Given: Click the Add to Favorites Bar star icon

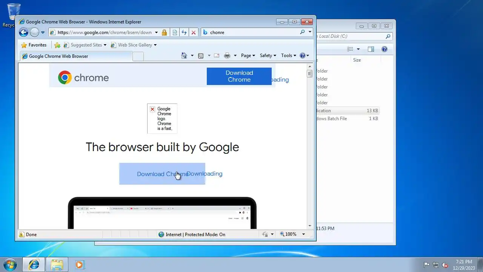Looking at the screenshot, I should [x=57, y=45].
